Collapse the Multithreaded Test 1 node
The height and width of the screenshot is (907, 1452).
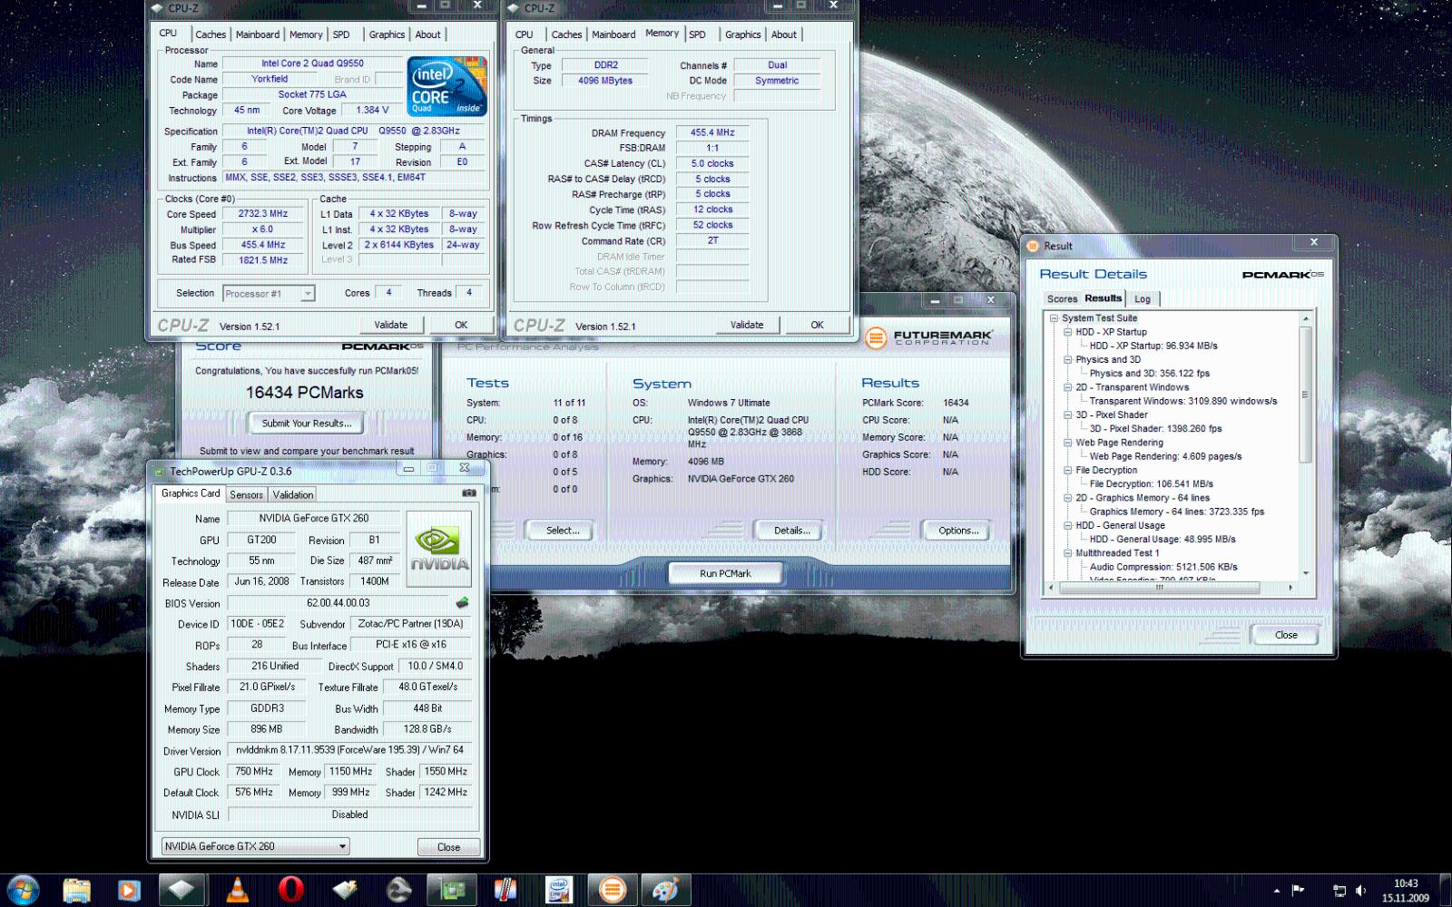pyautogui.click(x=1067, y=553)
